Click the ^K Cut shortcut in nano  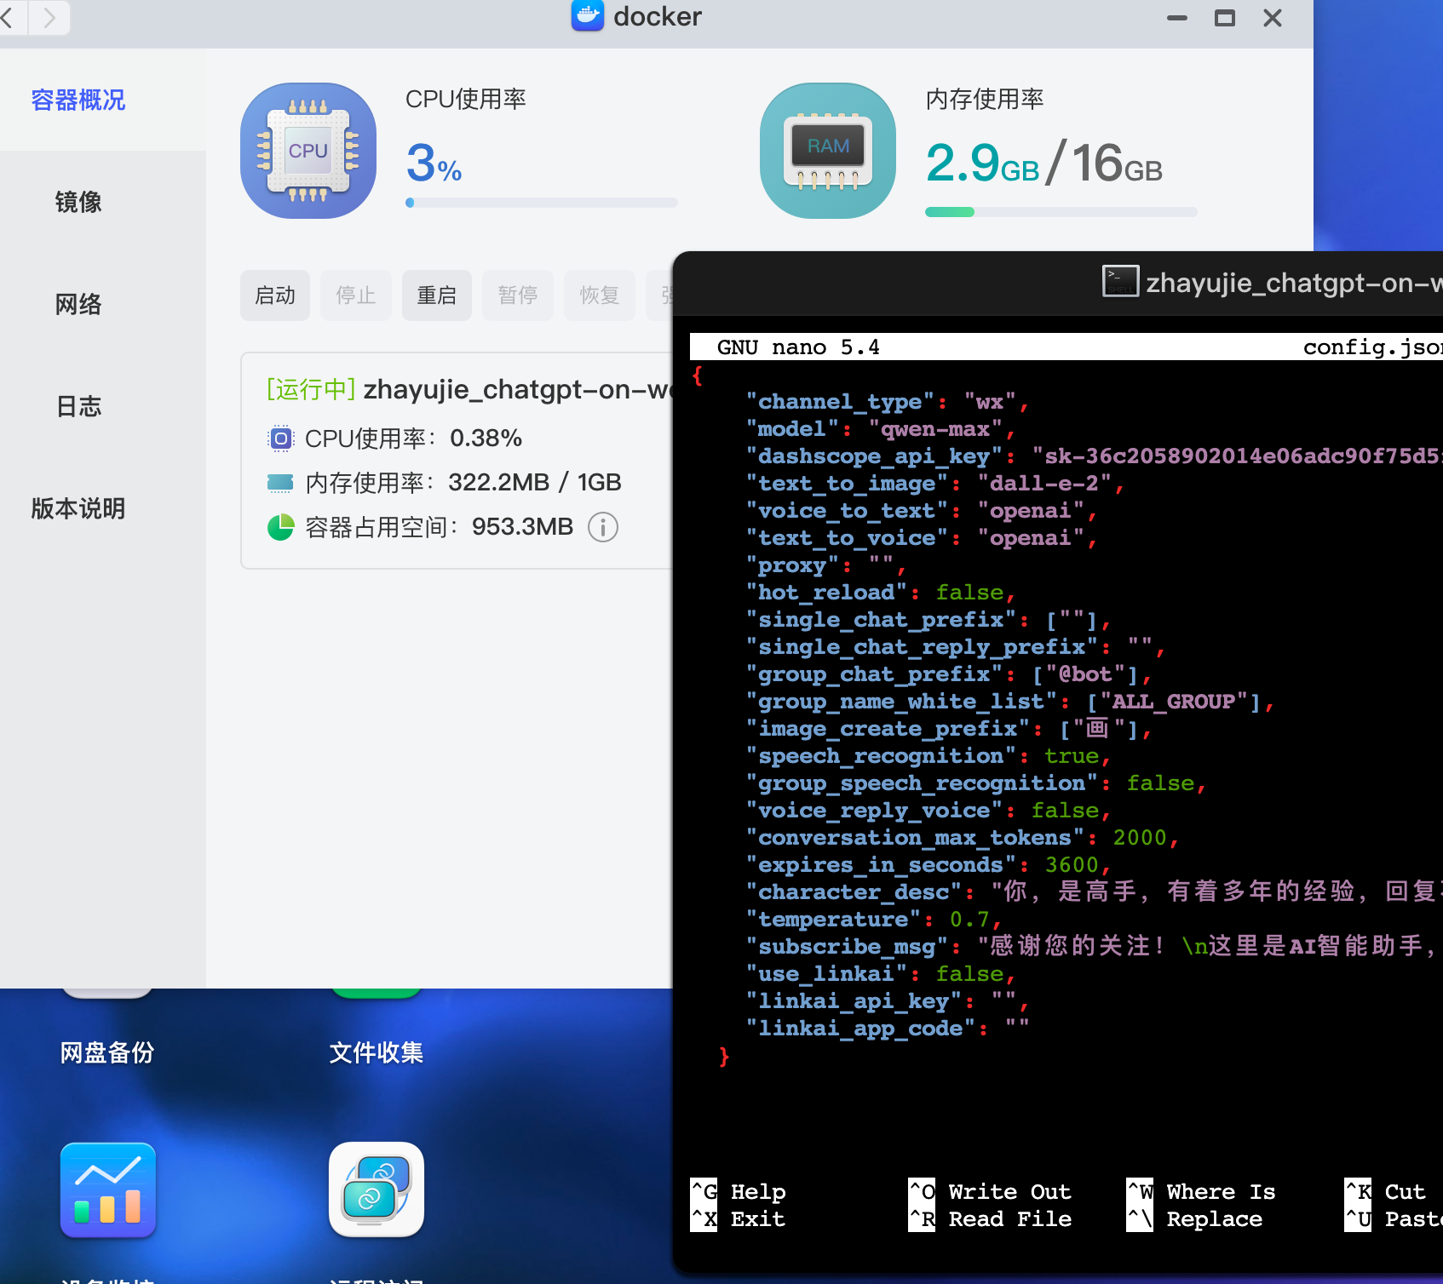pyautogui.click(x=1385, y=1191)
